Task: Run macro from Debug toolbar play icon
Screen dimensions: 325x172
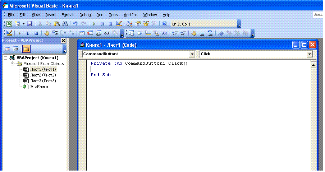Action: pyautogui.click(x=19, y=33)
